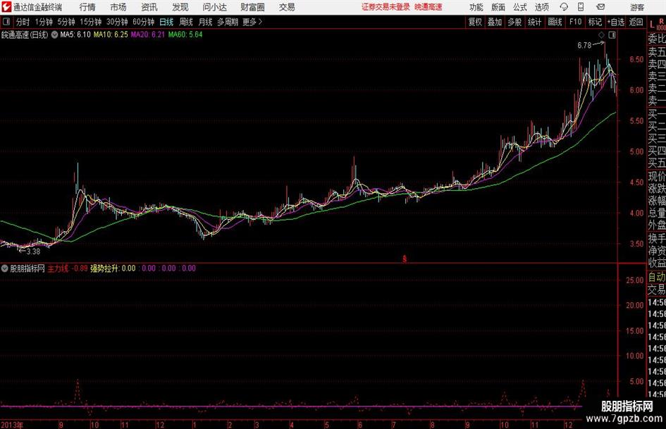Screen dimensions: 666x429
Task: Click the 3.38 low price label
Action: tap(33, 252)
